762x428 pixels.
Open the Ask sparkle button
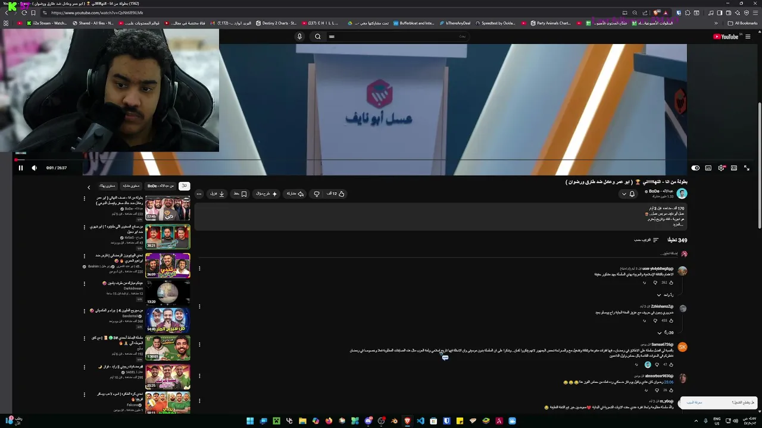pyautogui.click(x=266, y=194)
